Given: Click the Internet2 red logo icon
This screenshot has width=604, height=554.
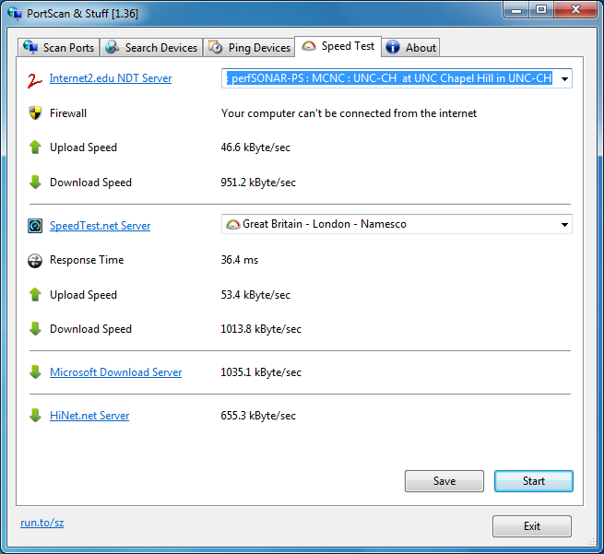Looking at the screenshot, I should [34, 80].
